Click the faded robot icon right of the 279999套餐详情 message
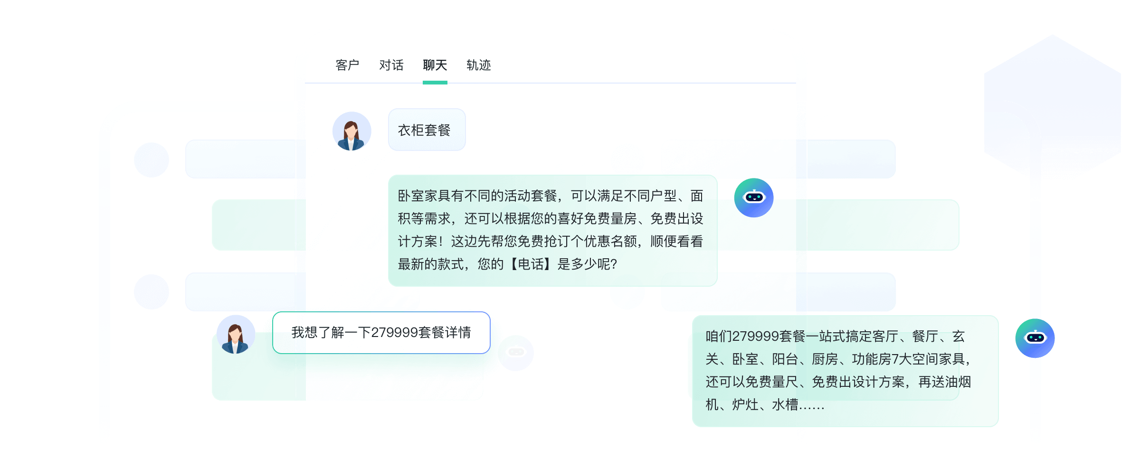Image resolution: width=1140 pixels, height=449 pixels. click(516, 353)
